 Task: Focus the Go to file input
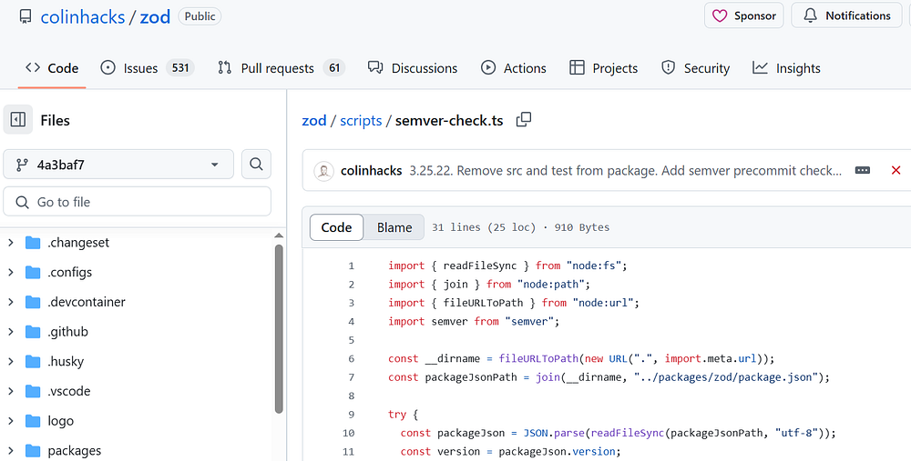pos(138,202)
